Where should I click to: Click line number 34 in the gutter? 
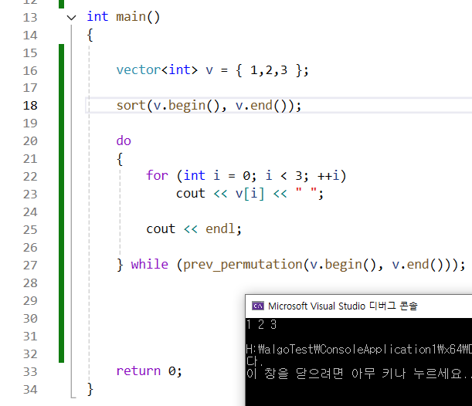click(x=30, y=390)
